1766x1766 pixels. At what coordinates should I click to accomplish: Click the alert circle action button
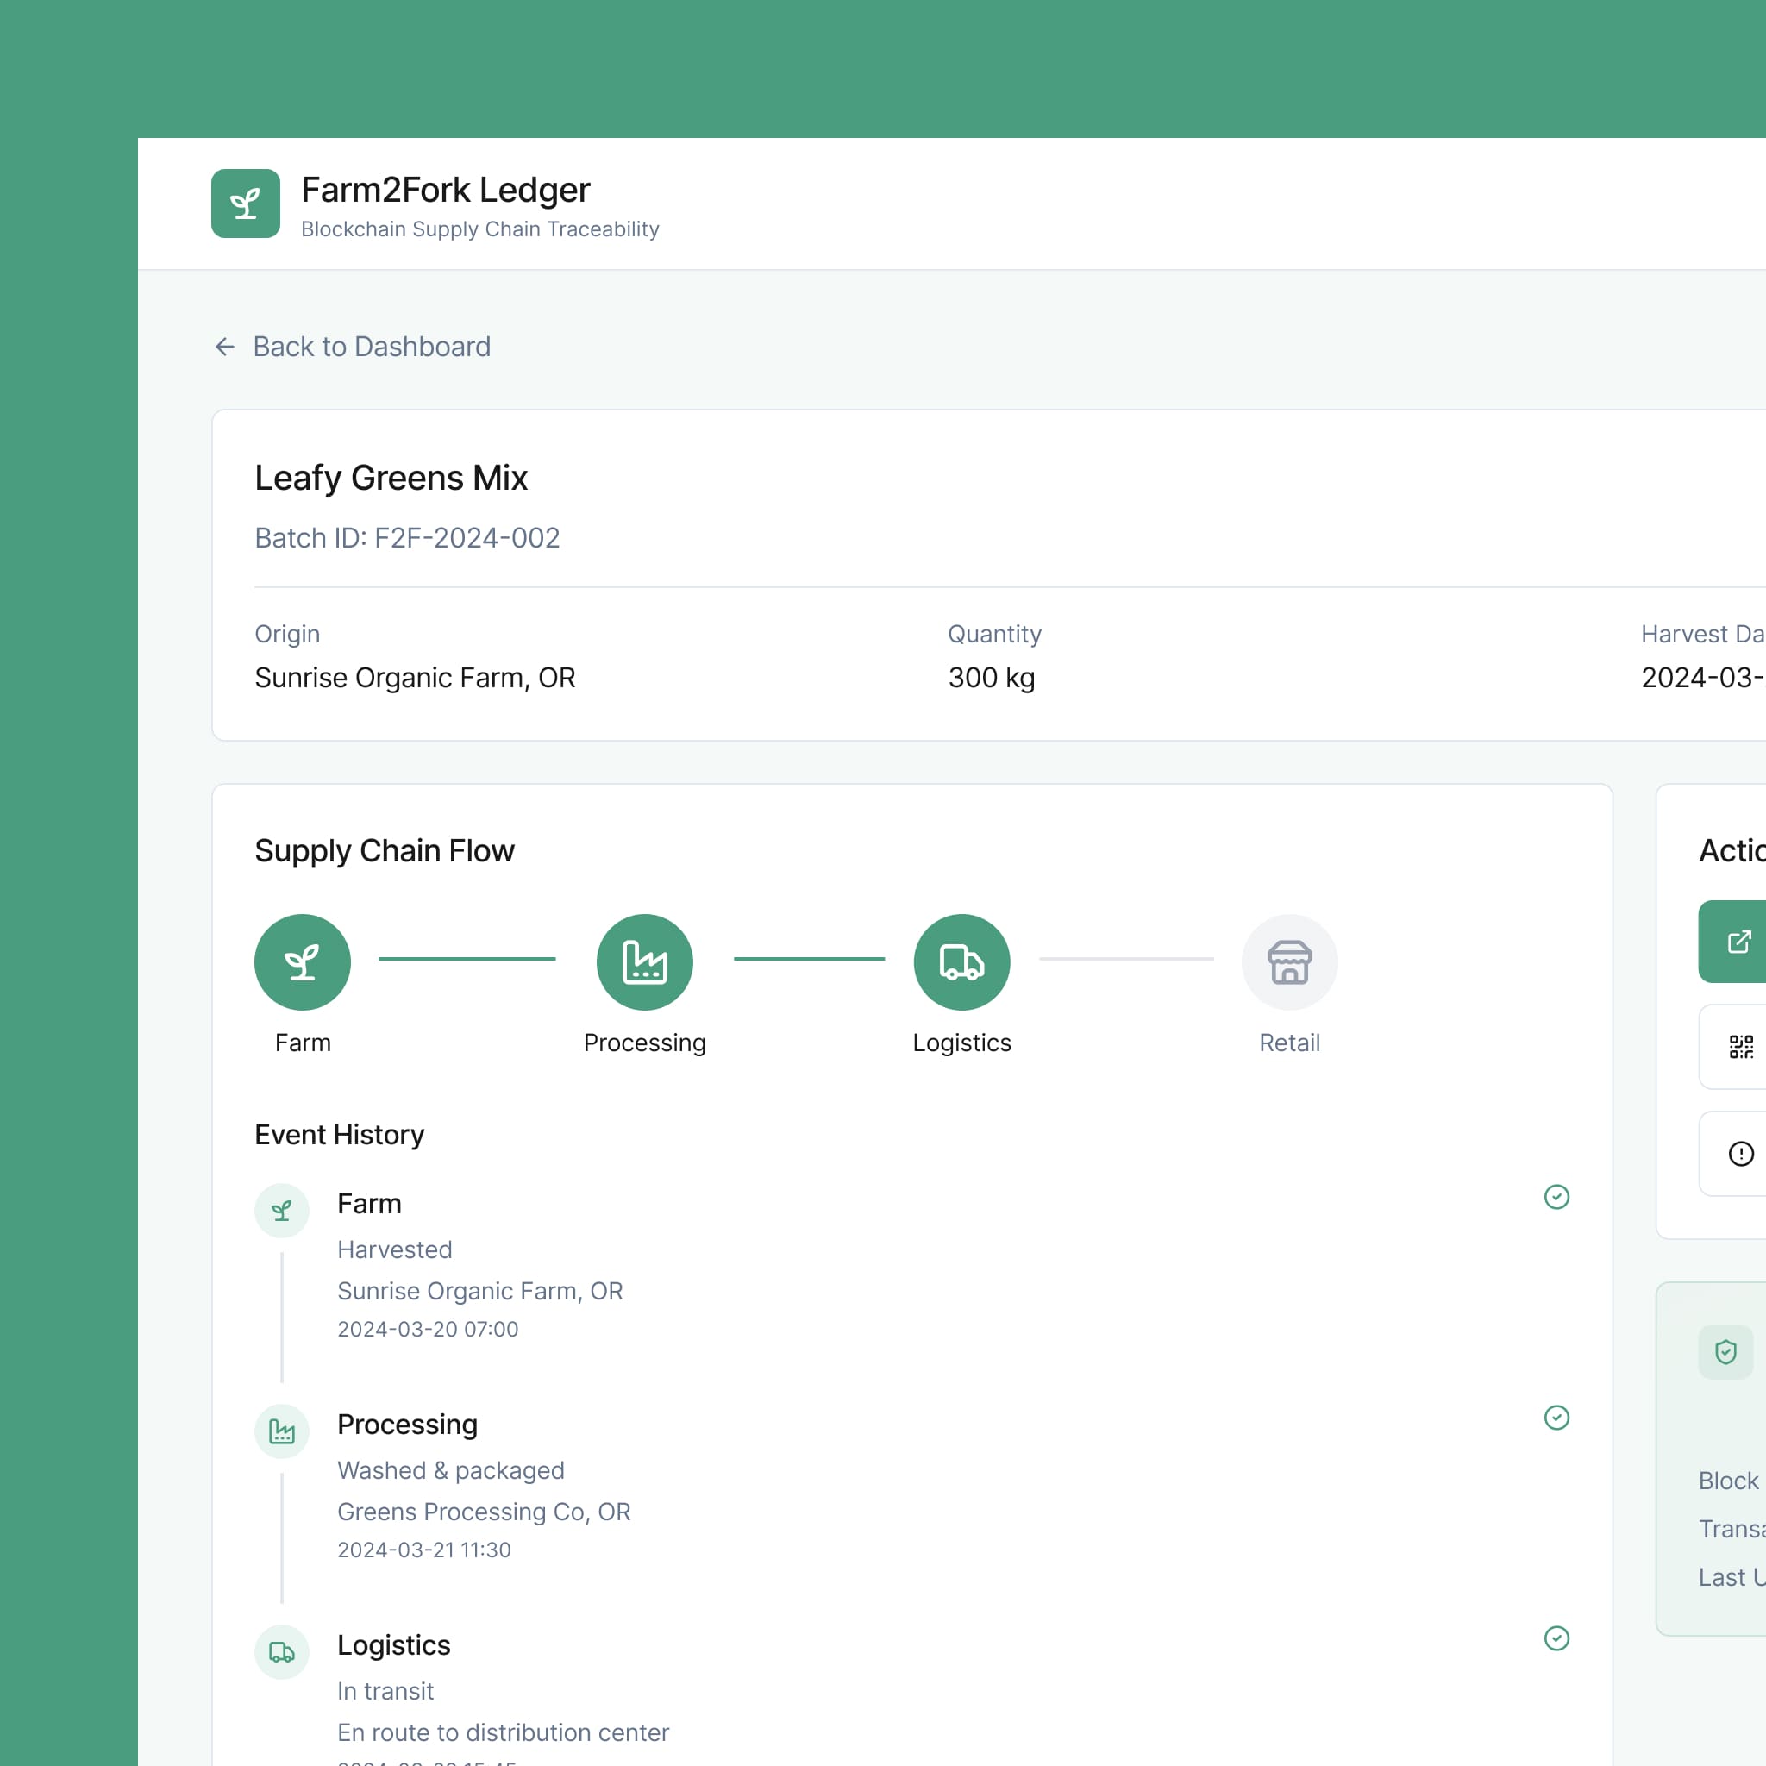tap(1739, 1154)
